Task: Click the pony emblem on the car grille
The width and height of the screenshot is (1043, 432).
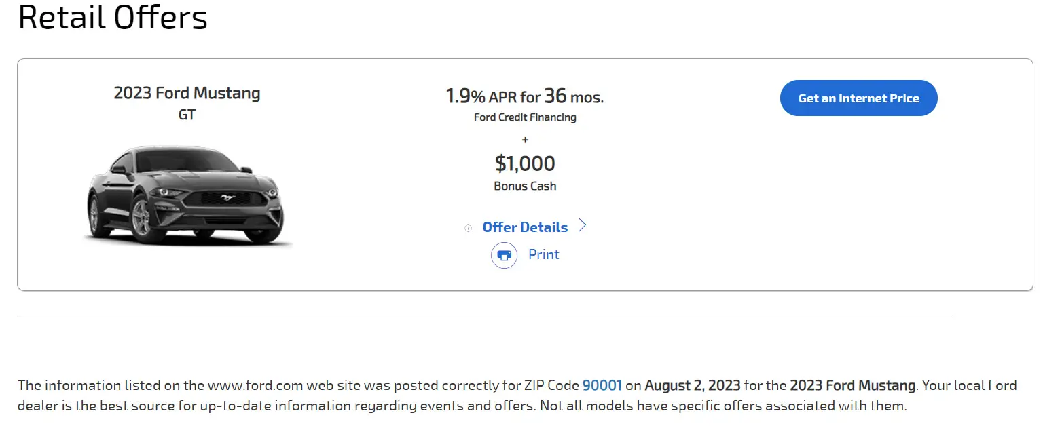Action: 226,199
